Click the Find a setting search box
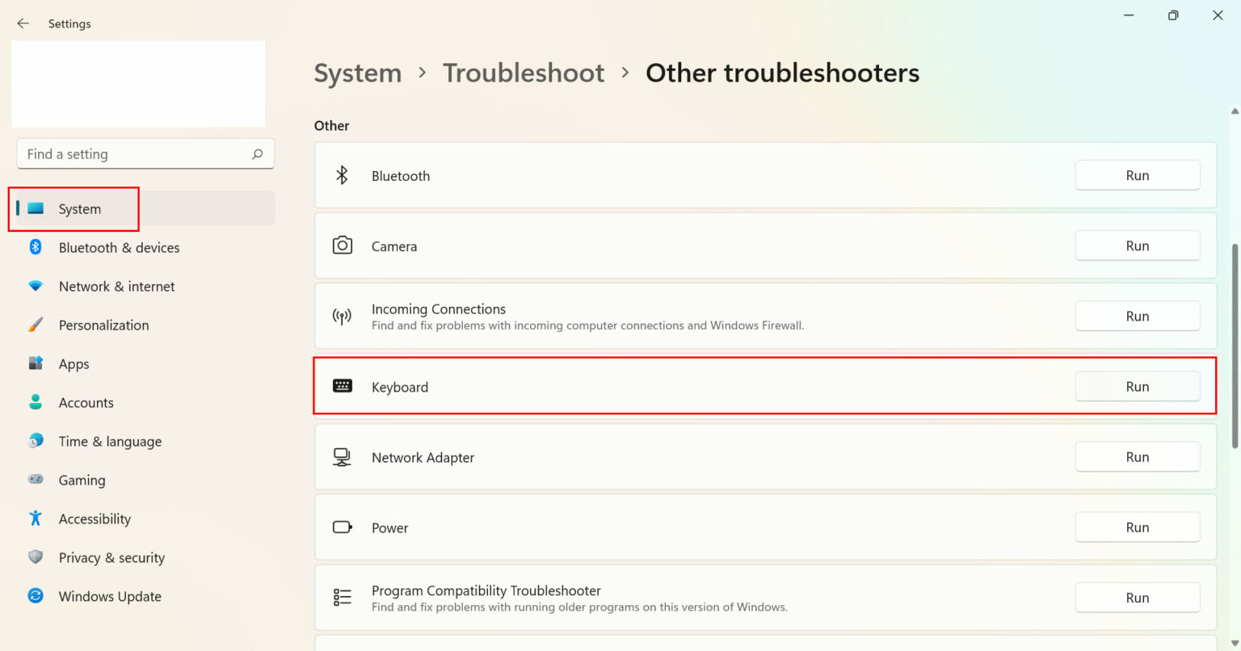 (x=145, y=153)
